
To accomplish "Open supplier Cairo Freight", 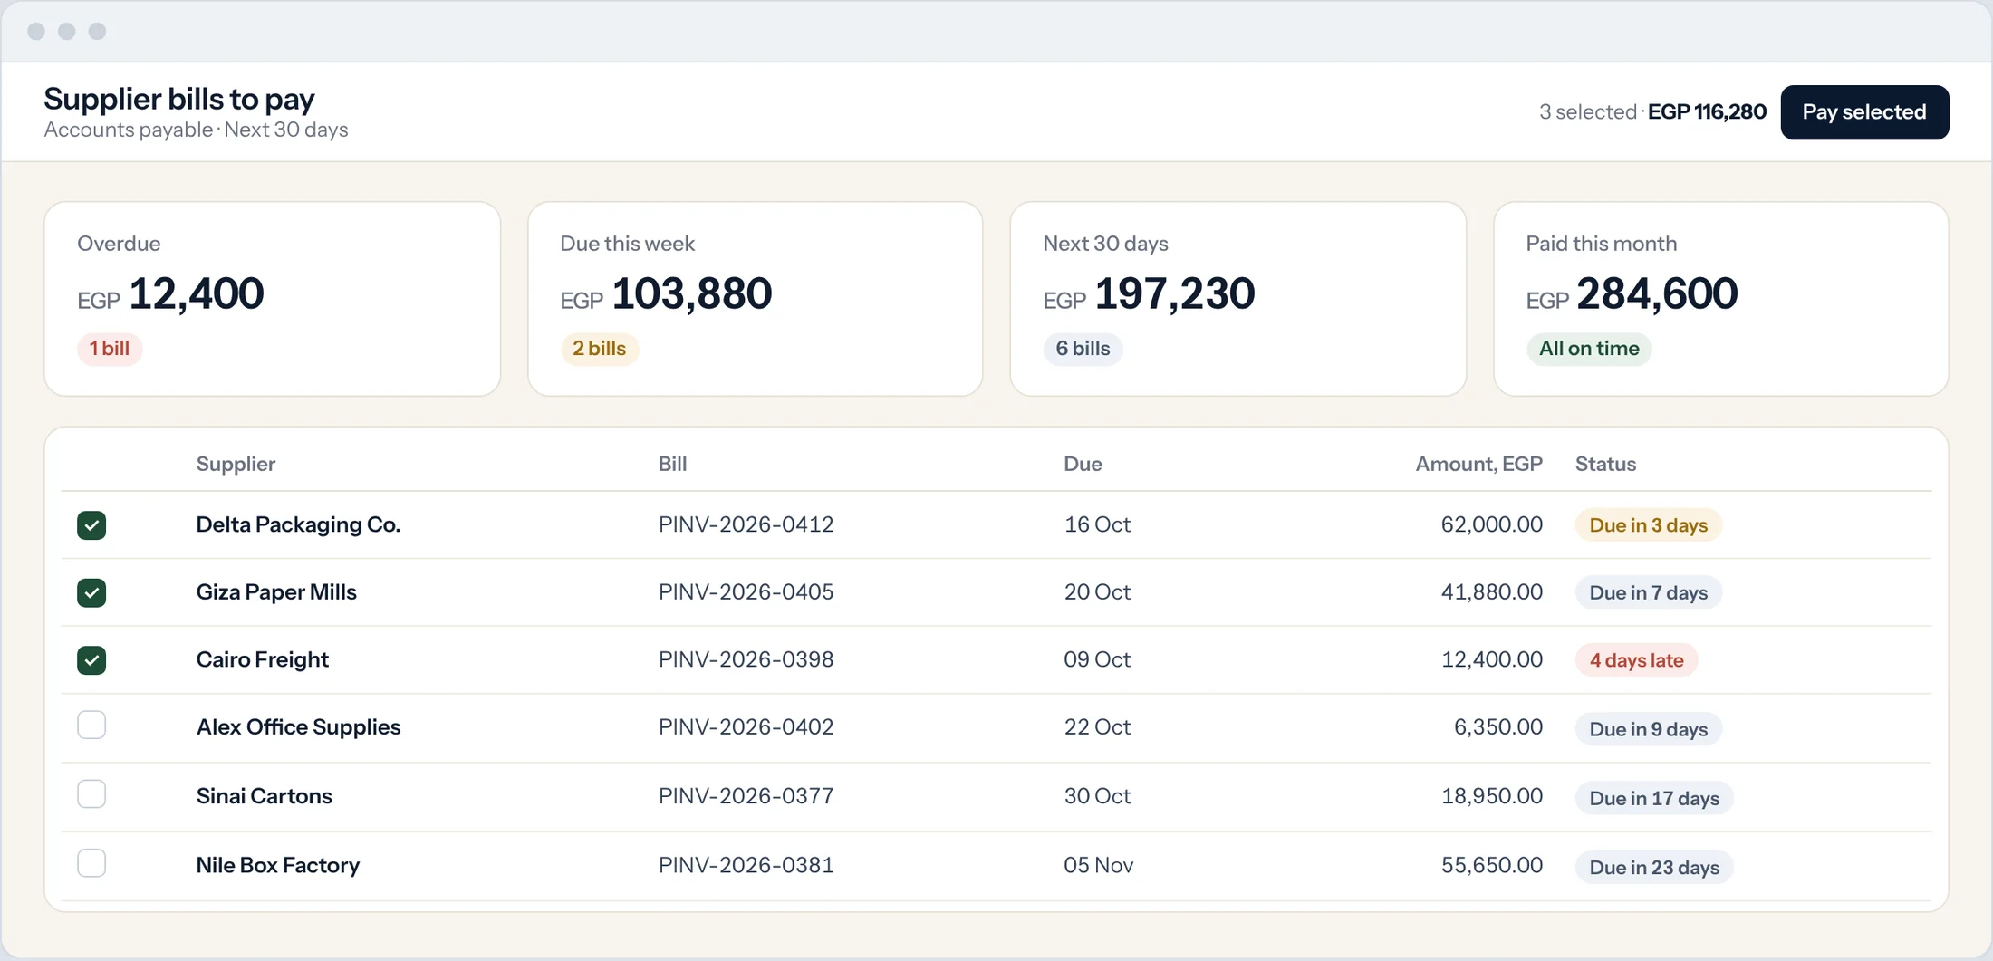I will tap(262, 659).
